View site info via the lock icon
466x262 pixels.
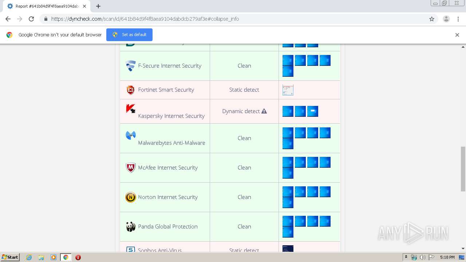[x=46, y=19]
